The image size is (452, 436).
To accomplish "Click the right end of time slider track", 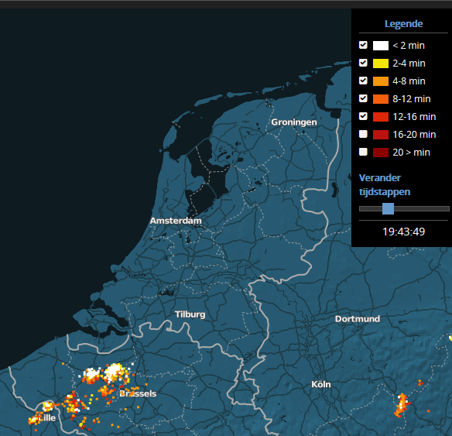I will [447, 208].
